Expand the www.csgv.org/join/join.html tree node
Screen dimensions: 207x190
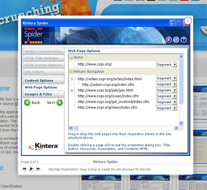click(x=72, y=90)
